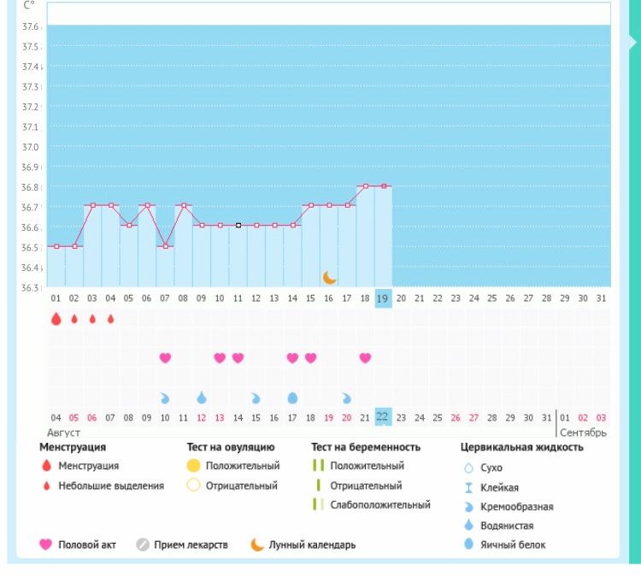Viewport: 641px width, 577px height.
Task: Click the pink heart under cycle day 11
Action: click(x=238, y=358)
